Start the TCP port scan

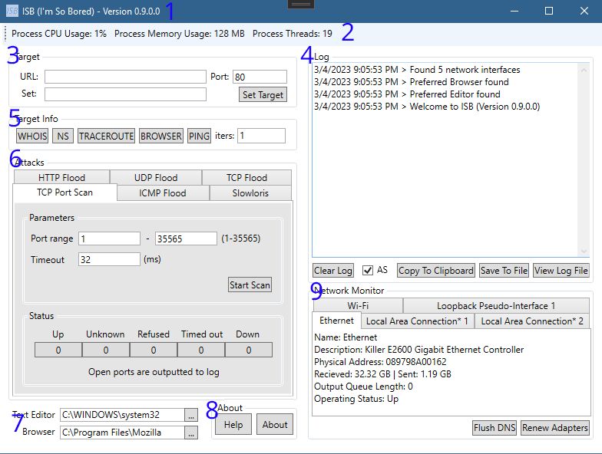coord(250,285)
